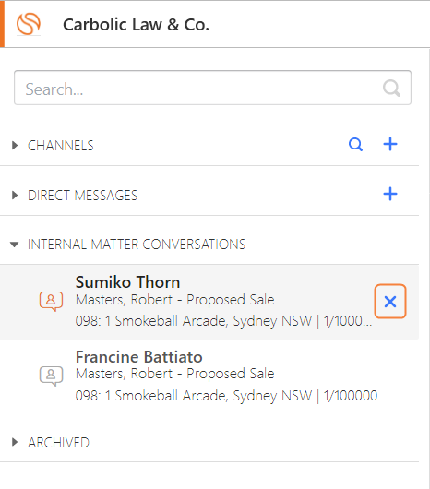Click the Carbolic Law & Co. title
Image resolution: width=430 pixels, height=489 pixels.
coord(136,25)
